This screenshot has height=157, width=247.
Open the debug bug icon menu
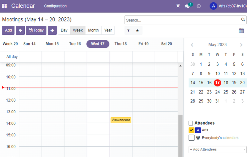[x=178, y=6]
